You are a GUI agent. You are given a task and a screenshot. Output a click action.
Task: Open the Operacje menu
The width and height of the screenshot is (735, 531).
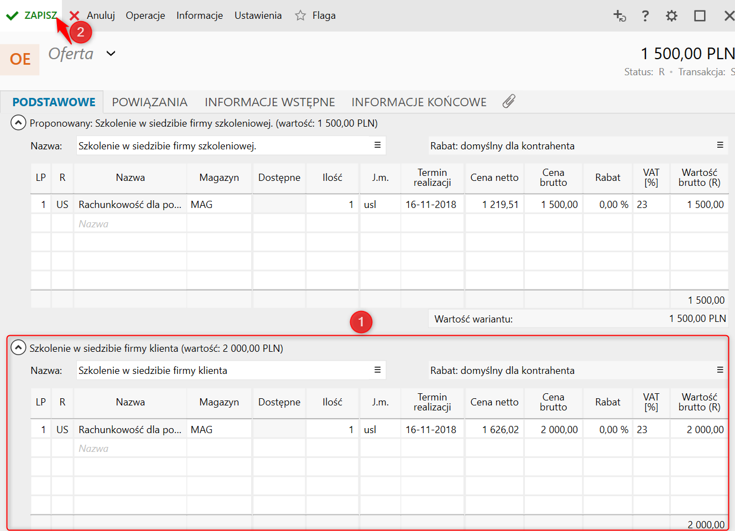point(145,15)
